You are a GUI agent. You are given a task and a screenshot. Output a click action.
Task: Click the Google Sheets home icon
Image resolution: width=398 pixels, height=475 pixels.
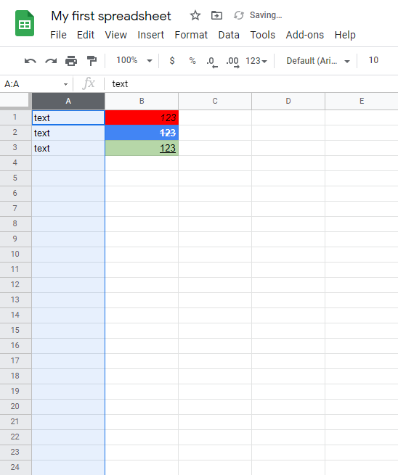[25, 23]
